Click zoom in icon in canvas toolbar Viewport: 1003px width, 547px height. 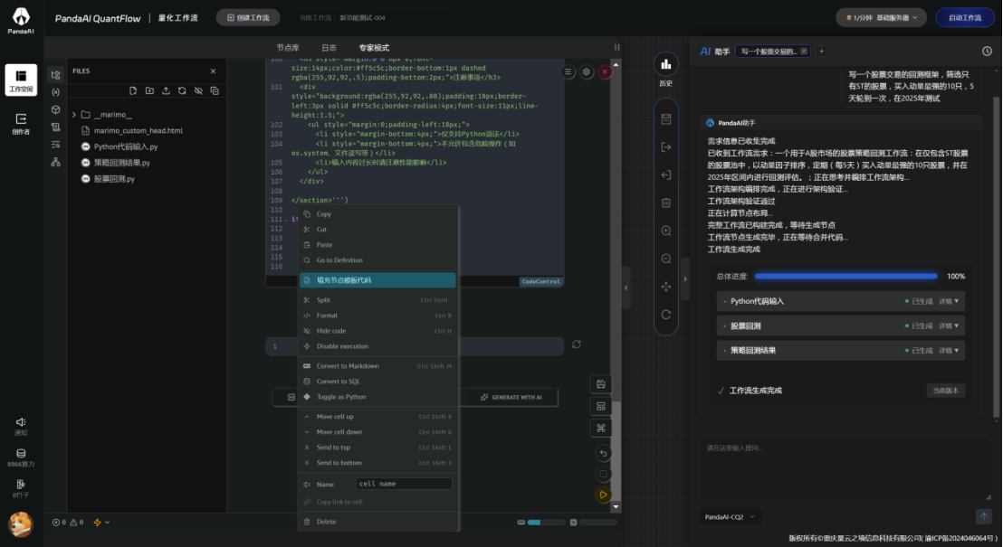point(666,231)
